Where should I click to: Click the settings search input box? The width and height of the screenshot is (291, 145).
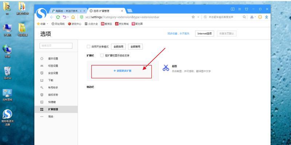[x=56, y=46]
